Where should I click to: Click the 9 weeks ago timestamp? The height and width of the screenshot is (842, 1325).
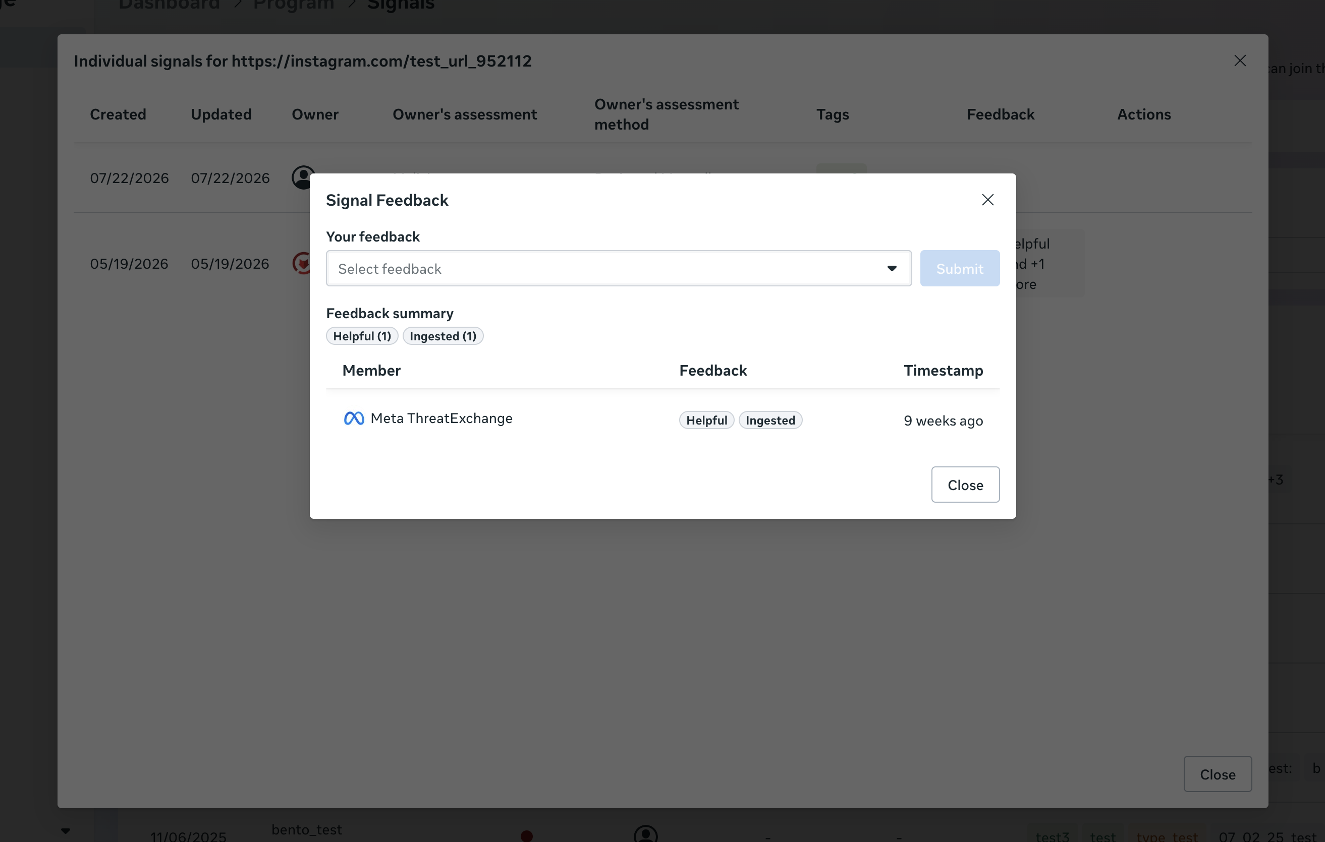pyautogui.click(x=943, y=420)
